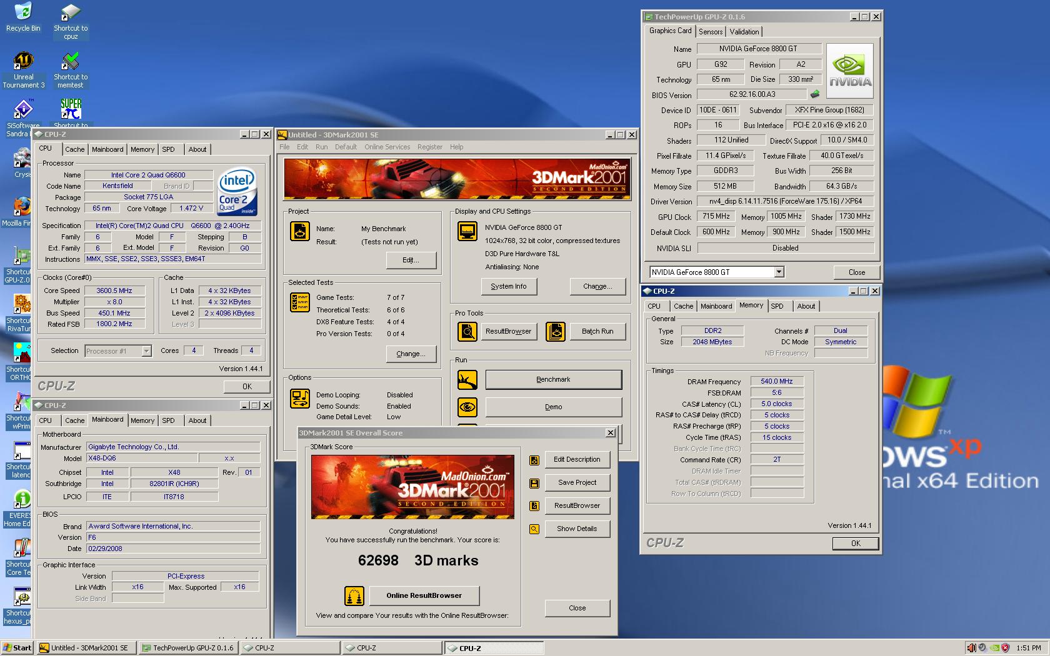The image size is (1050, 656).
Task: Open the Recycle Bin desktop icon
Action: 23,17
